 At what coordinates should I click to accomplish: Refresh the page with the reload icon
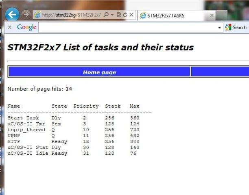click(125, 15)
